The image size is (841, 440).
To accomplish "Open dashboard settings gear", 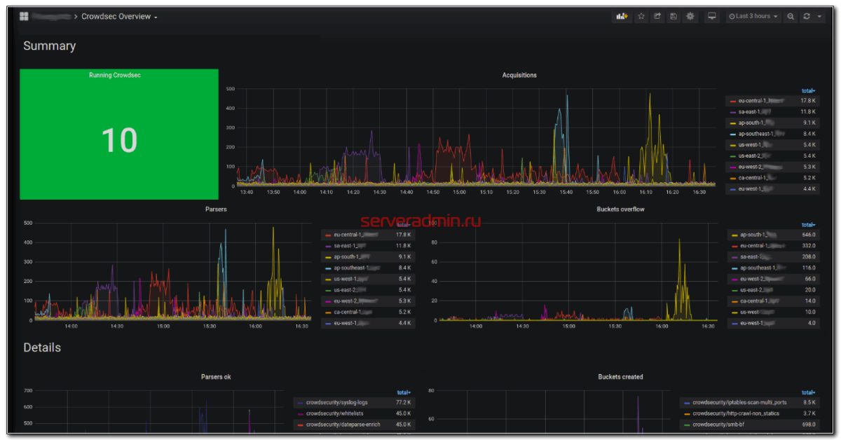I will click(x=690, y=16).
